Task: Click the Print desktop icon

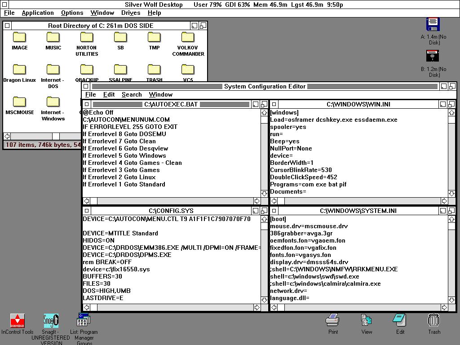Action: 333,320
